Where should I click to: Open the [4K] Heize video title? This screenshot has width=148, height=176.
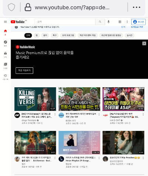37,115
